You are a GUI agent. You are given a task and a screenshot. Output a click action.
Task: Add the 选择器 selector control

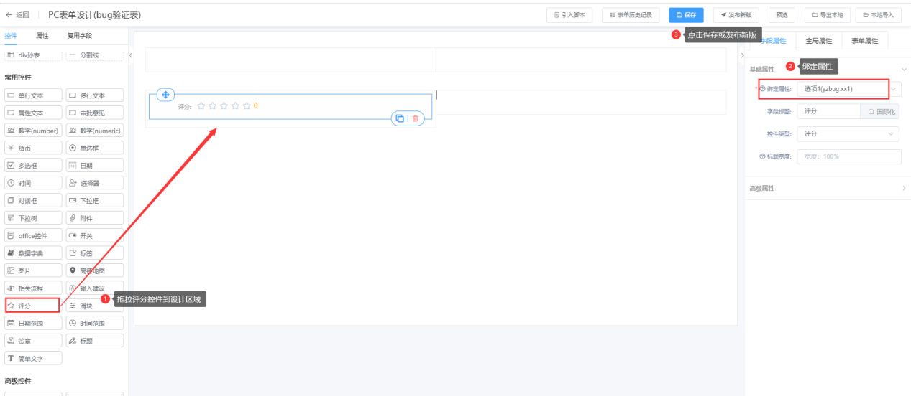point(95,183)
